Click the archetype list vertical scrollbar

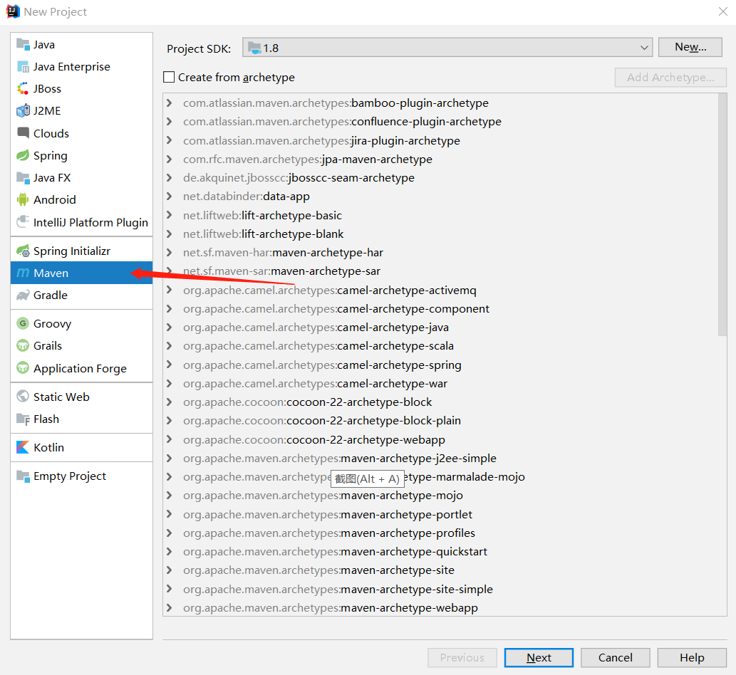click(722, 215)
